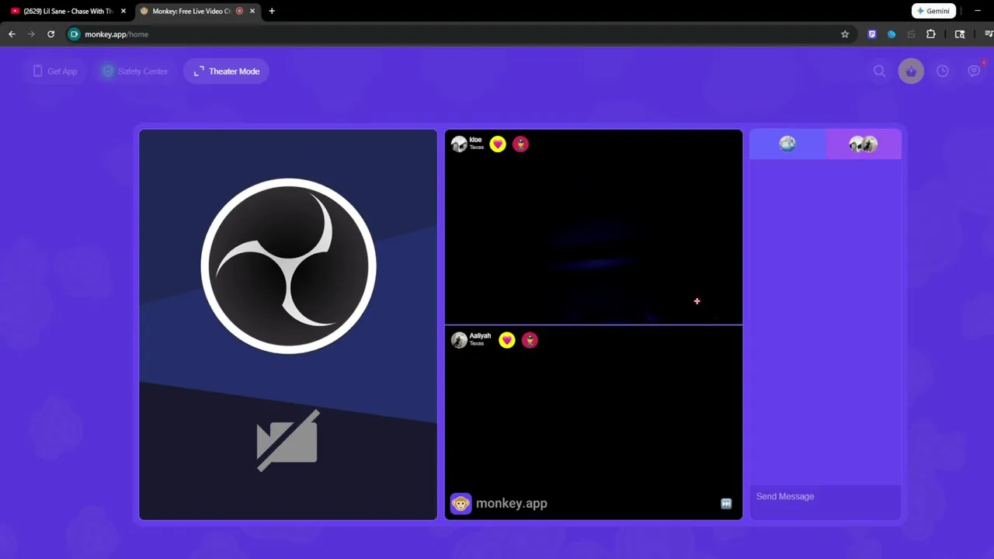Open the search icon in Monkey header
The width and height of the screenshot is (994, 559).
point(879,71)
